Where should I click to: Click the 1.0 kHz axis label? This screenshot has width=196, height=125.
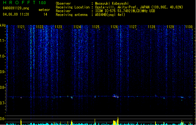tap(2, 56)
